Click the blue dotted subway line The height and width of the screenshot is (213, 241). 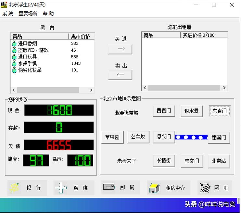192,137
